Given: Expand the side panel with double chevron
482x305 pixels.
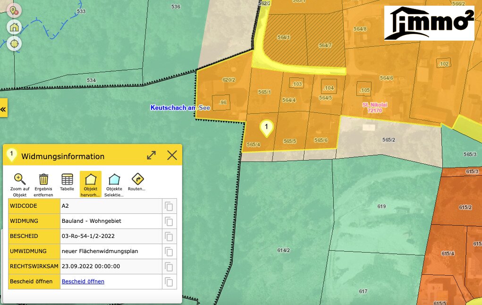Looking at the screenshot, I should 3,109.
